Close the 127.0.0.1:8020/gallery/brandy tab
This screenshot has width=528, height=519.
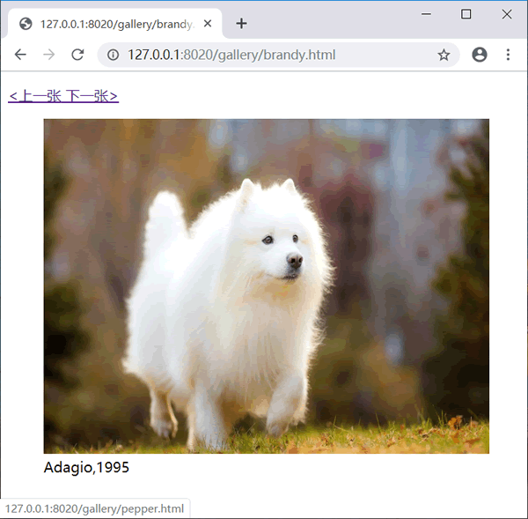click(208, 24)
